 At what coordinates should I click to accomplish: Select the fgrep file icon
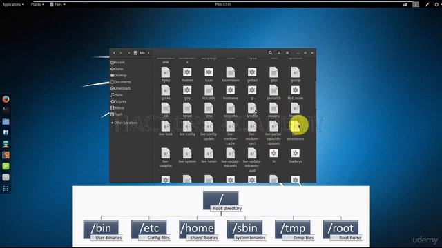pyautogui.click(x=166, y=72)
